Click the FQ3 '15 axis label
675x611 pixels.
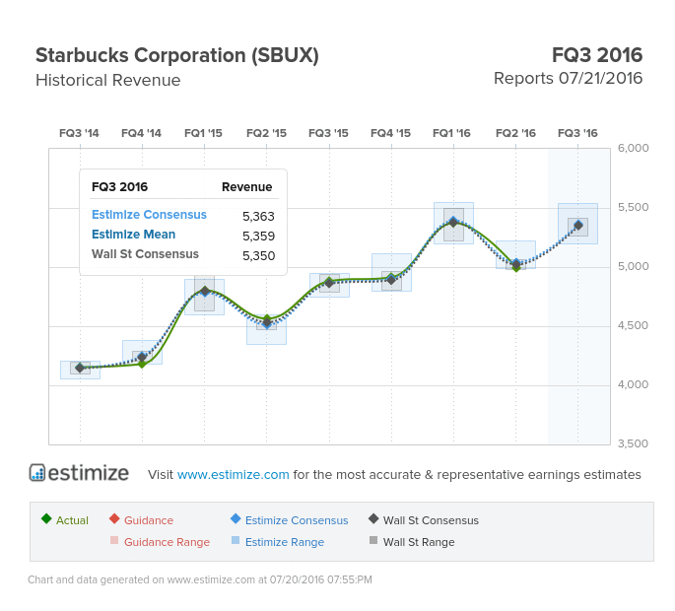(x=328, y=133)
